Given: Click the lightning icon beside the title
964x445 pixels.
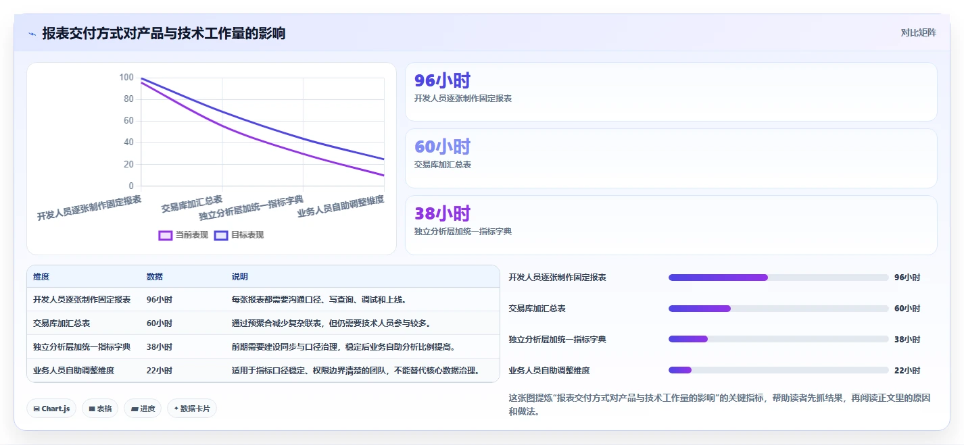Looking at the screenshot, I should coord(32,34).
